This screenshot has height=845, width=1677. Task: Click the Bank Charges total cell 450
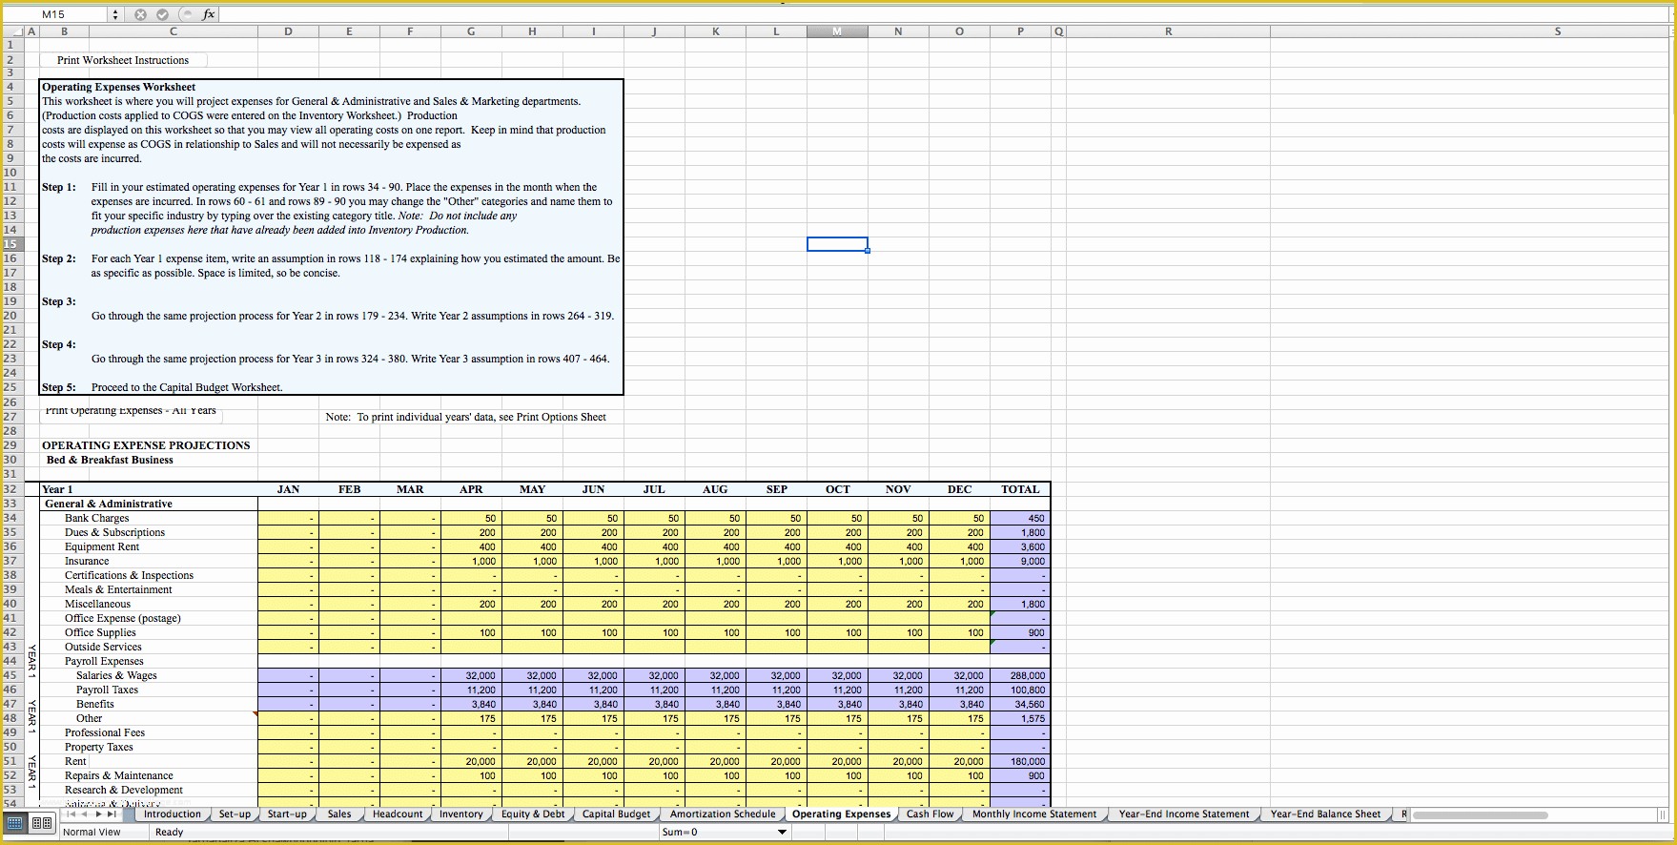[x=1020, y=518]
